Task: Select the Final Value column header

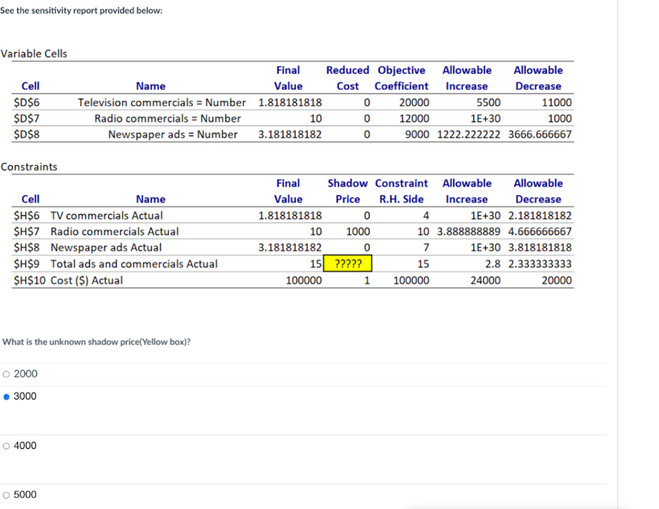Action: click(288, 78)
